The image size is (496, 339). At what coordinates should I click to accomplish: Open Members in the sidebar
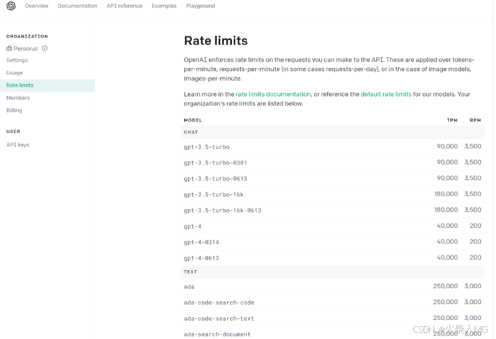click(x=18, y=98)
